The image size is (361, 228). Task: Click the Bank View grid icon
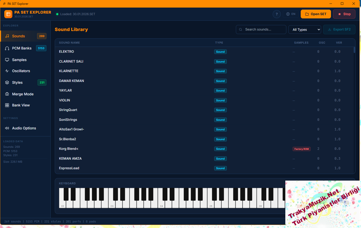[x=7, y=105]
